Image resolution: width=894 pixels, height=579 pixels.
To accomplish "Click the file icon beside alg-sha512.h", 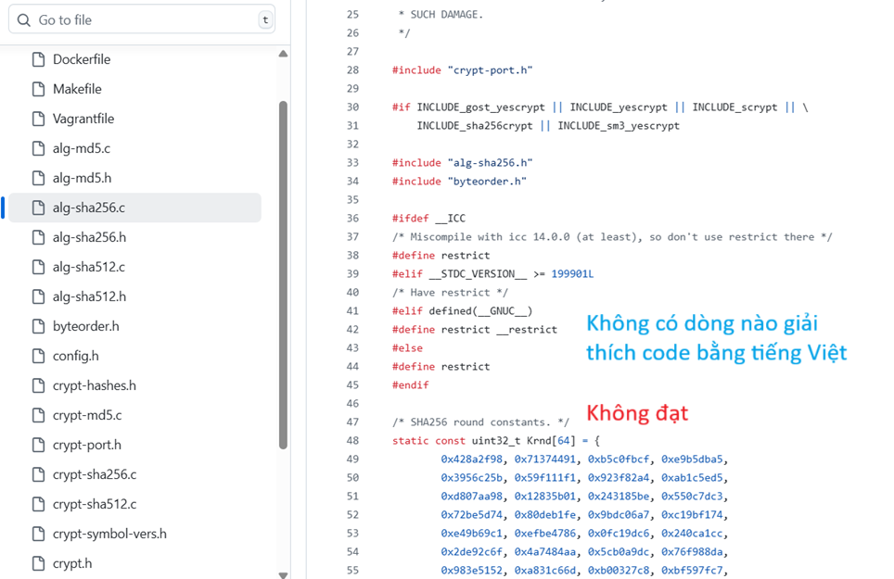I will tap(38, 296).
